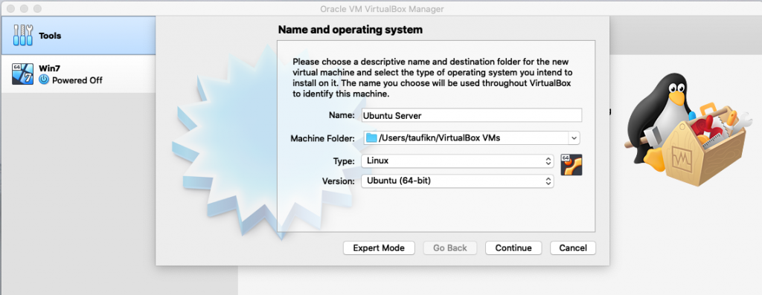Click the Oracle VM VirtualBox Manager title
Image resolution: width=762 pixels, height=295 pixels.
pyautogui.click(x=382, y=9)
